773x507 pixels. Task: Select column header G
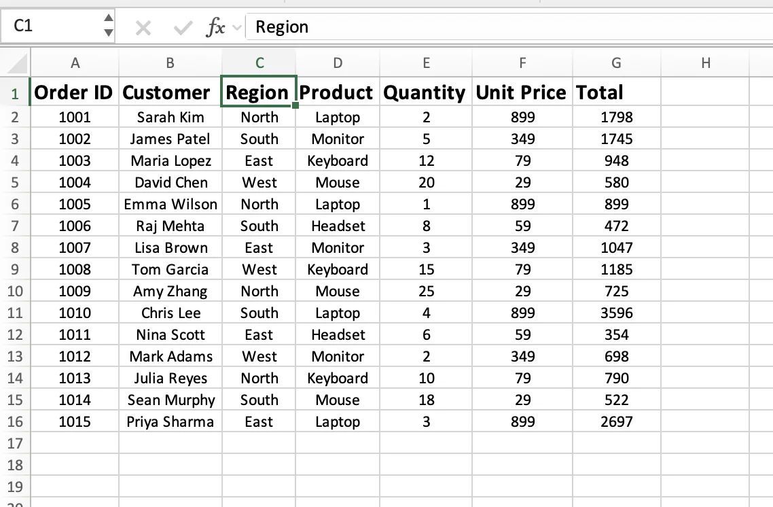(615, 62)
